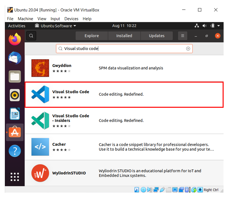232x200 pixels.
Task: Click the volume speaker icon in panel
Action: coord(204,26)
